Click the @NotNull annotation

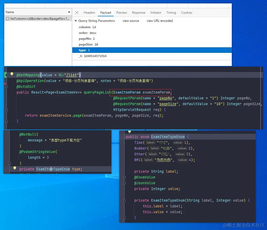pyautogui.click(x=28, y=134)
